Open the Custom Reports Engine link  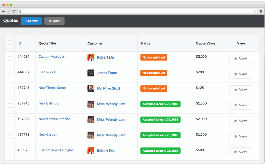[x=56, y=150]
